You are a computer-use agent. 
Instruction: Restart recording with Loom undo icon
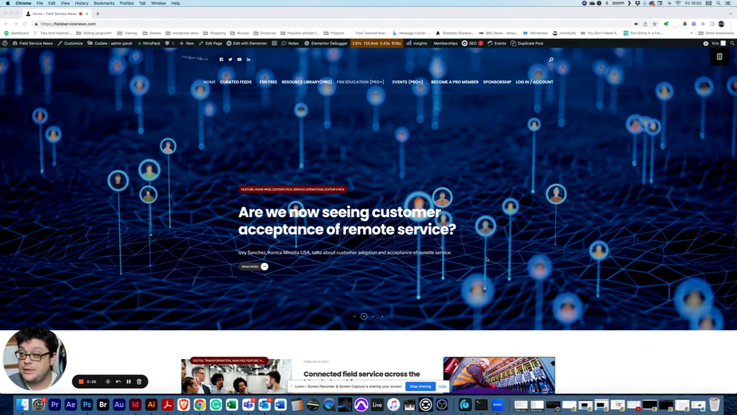[x=118, y=381]
